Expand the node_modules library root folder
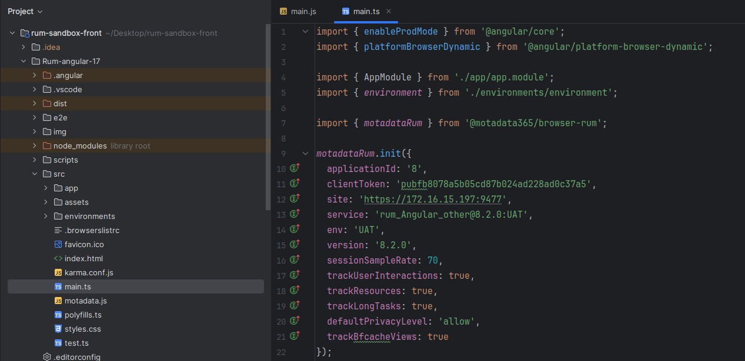Viewport: 745px width, 361px height. tap(35, 146)
